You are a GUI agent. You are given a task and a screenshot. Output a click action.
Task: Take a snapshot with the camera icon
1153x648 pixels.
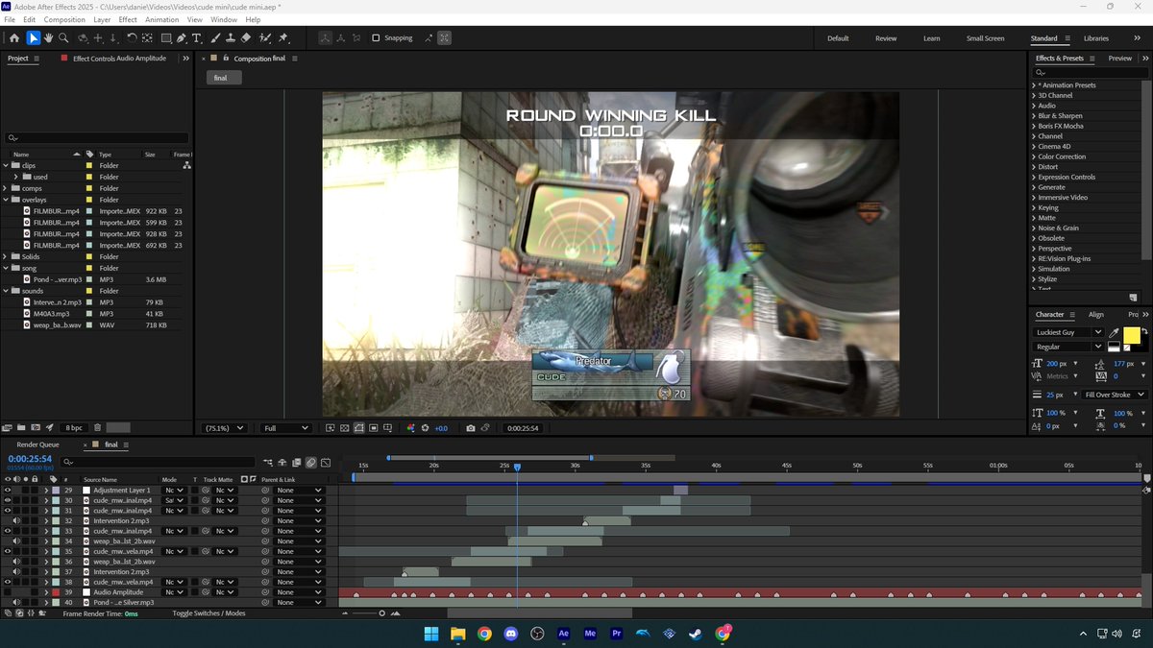pos(470,428)
